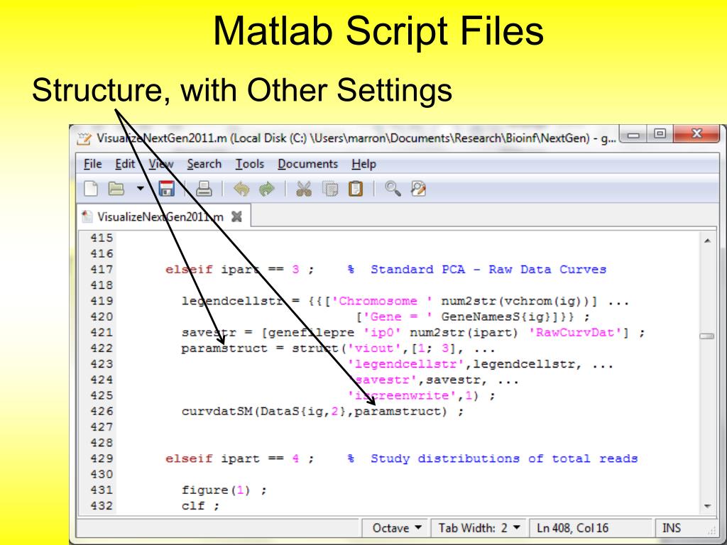Close the gedit window
The width and height of the screenshot is (727, 545).
coord(696,135)
